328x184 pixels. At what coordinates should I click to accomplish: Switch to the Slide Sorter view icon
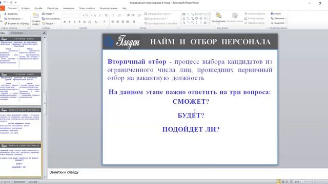(x=283, y=182)
